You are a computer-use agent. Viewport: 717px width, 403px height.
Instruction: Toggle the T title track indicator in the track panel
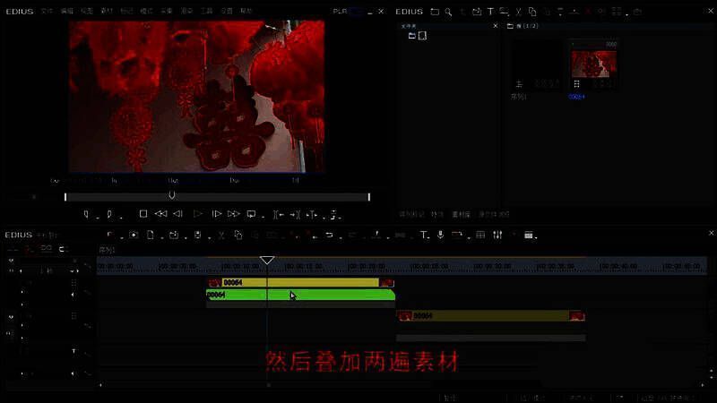(x=73, y=351)
